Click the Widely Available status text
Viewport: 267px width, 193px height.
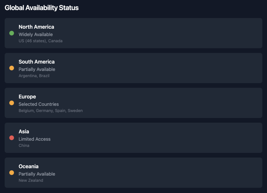point(35,35)
